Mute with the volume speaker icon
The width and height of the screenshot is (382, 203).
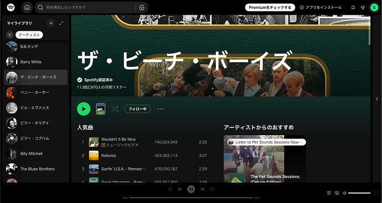(344, 193)
